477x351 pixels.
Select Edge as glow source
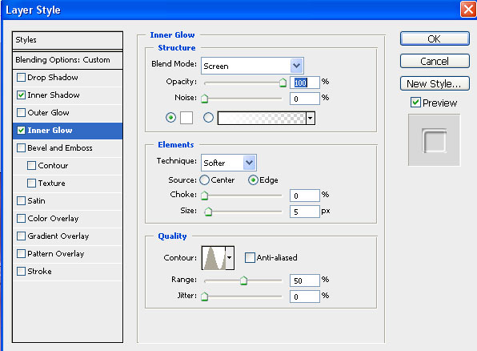tap(253, 180)
